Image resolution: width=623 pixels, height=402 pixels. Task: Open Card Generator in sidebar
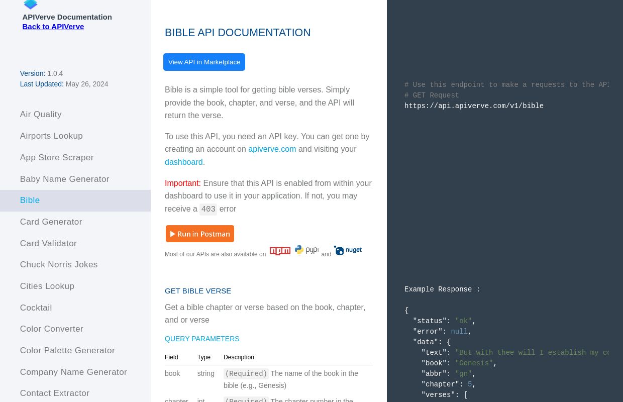(75, 222)
